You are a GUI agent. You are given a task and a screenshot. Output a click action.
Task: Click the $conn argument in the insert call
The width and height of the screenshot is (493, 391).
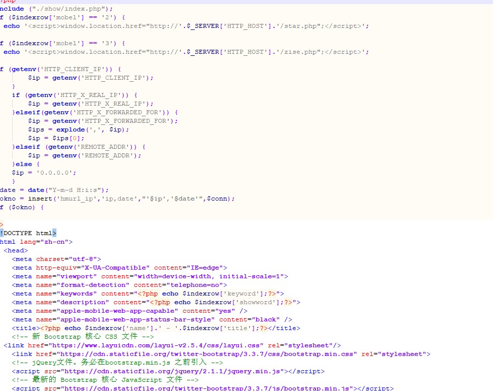[x=217, y=199]
